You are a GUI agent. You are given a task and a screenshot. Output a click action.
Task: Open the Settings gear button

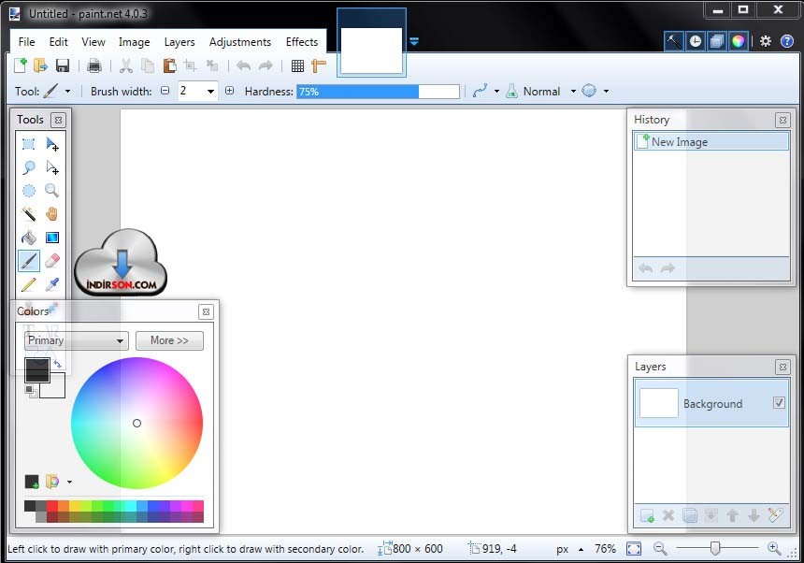[766, 41]
